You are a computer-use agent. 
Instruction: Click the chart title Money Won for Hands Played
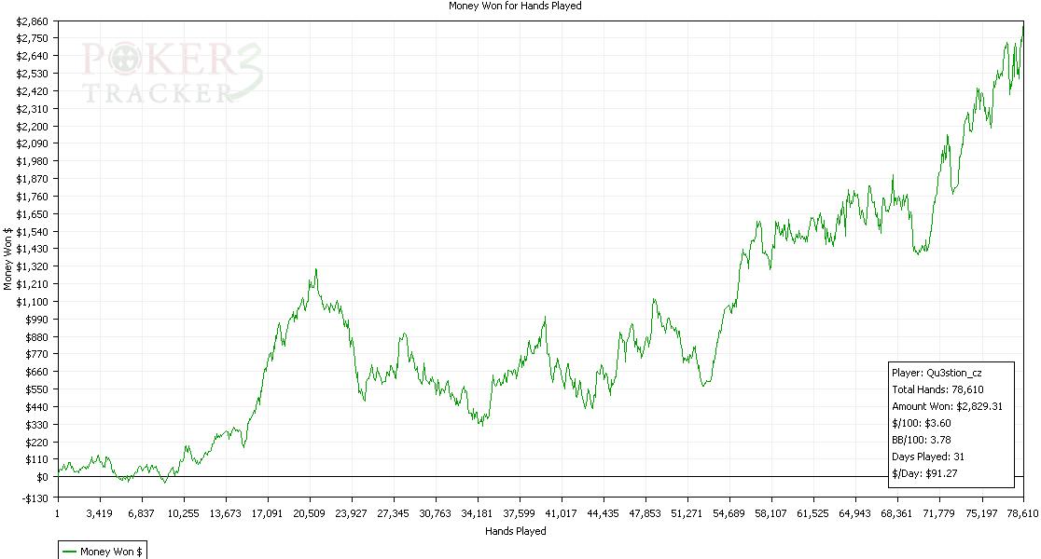point(514,6)
